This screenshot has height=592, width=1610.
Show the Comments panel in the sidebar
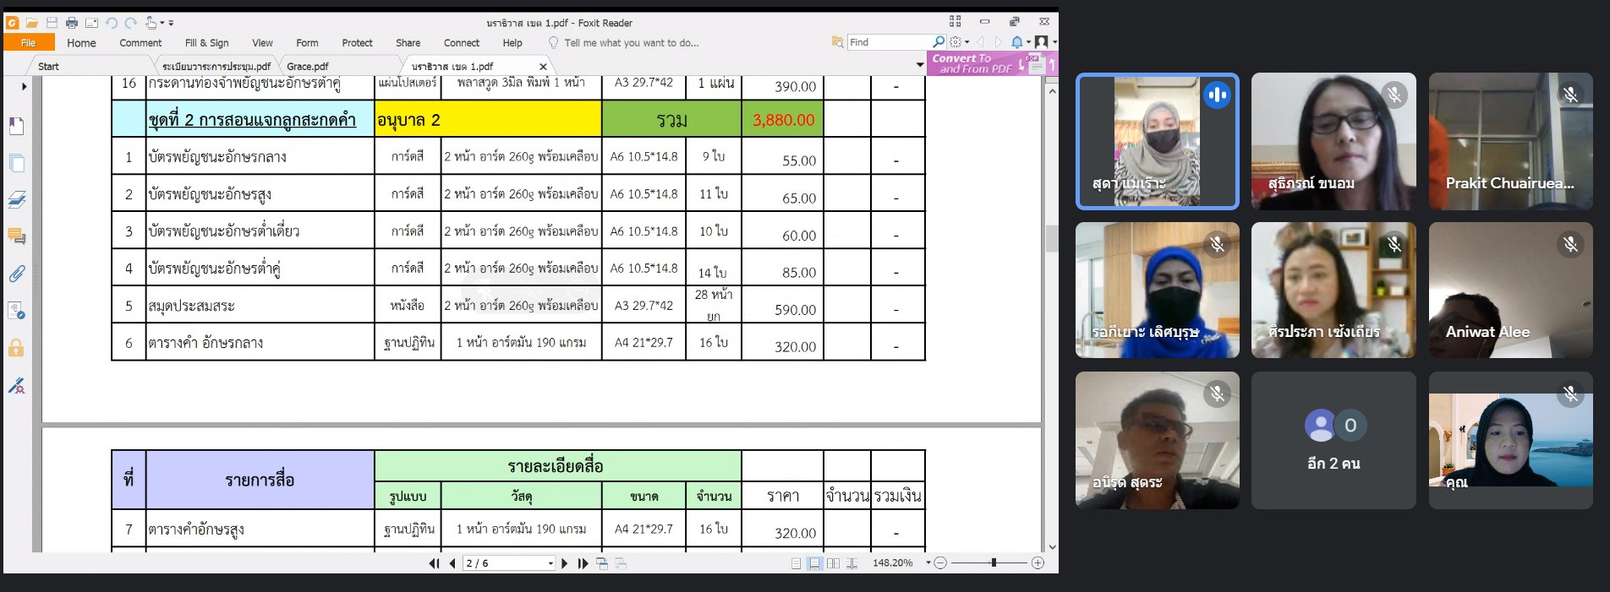(x=16, y=236)
